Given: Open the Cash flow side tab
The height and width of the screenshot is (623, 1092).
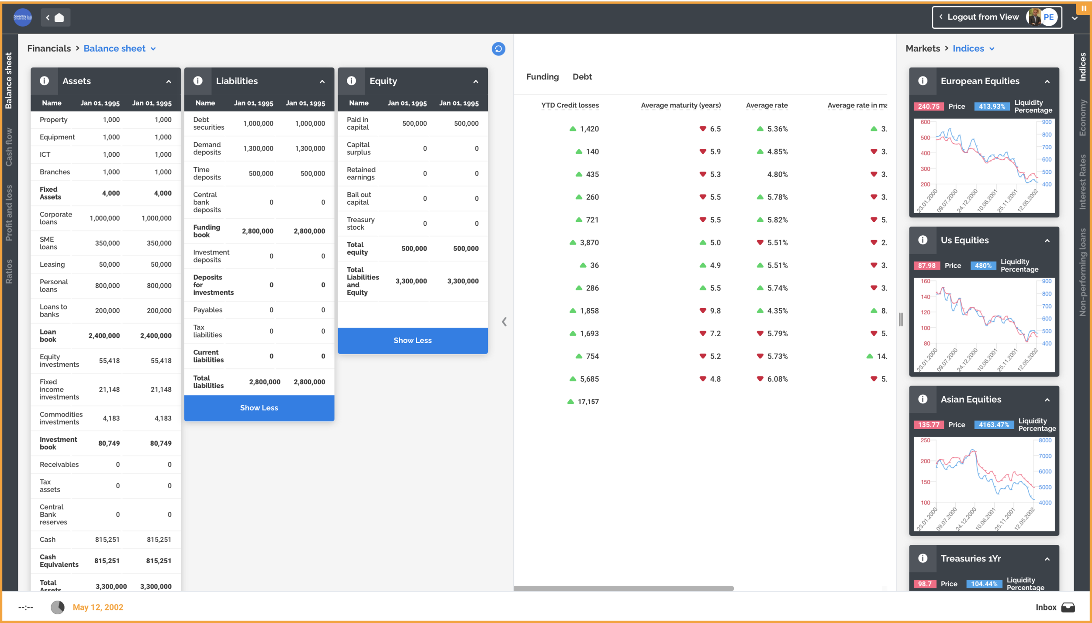Looking at the screenshot, I should 9,147.
